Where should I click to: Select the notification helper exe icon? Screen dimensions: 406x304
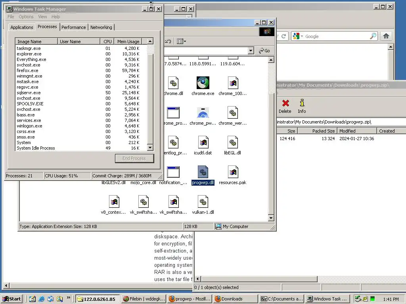pyautogui.click(x=173, y=172)
